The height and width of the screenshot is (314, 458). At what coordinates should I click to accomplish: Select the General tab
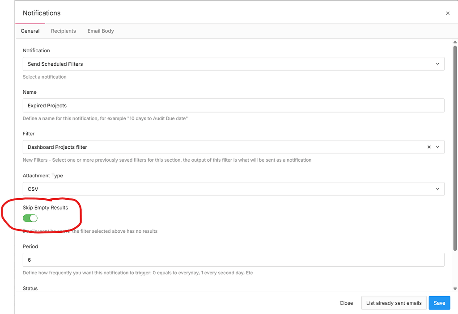(x=30, y=31)
